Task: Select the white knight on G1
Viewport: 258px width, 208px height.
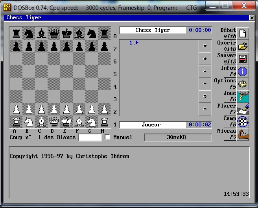Action: (x=92, y=122)
